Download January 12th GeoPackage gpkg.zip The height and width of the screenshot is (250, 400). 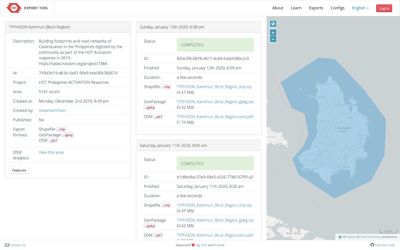click(215, 102)
